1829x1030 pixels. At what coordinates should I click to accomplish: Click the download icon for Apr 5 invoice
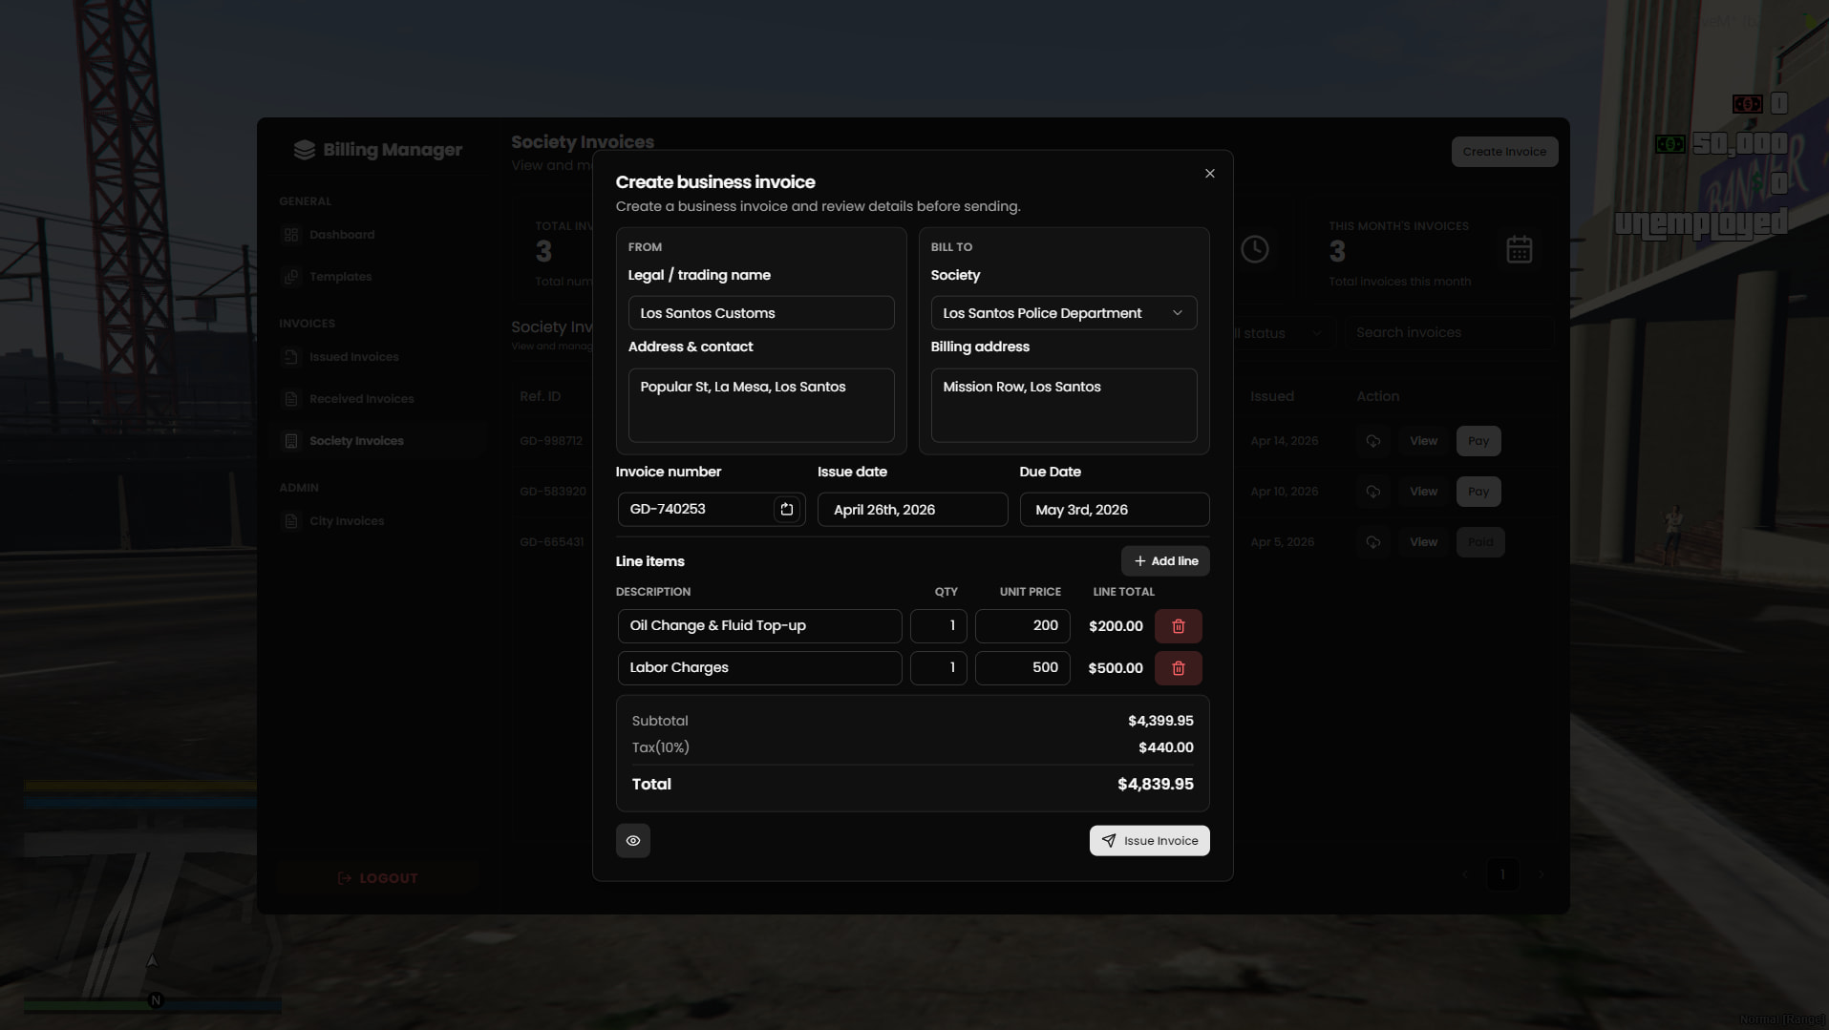pyautogui.click(x=1372, y=542)
